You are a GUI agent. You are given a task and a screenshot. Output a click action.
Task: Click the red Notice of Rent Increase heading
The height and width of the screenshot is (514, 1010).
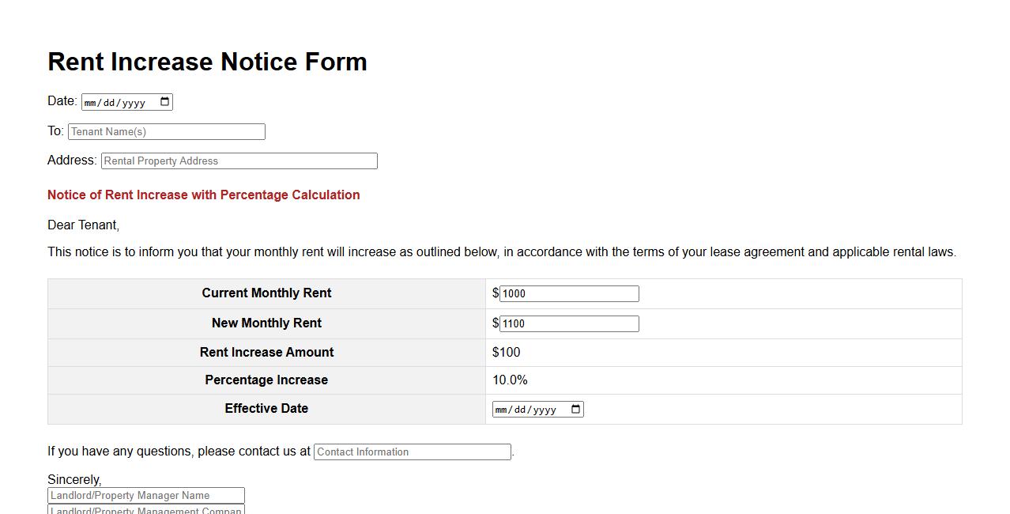point(203,195)
